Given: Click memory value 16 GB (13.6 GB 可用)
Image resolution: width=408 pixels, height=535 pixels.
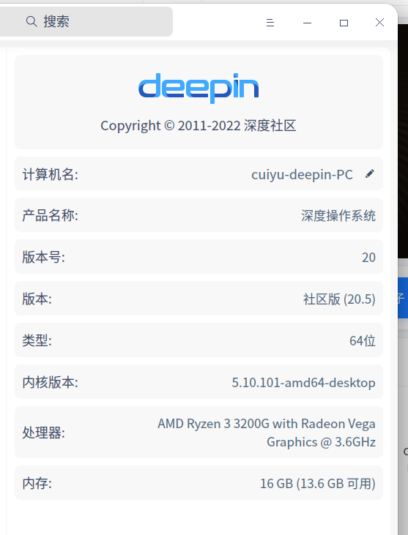Looking at the screenshot, I should (318, 484).
